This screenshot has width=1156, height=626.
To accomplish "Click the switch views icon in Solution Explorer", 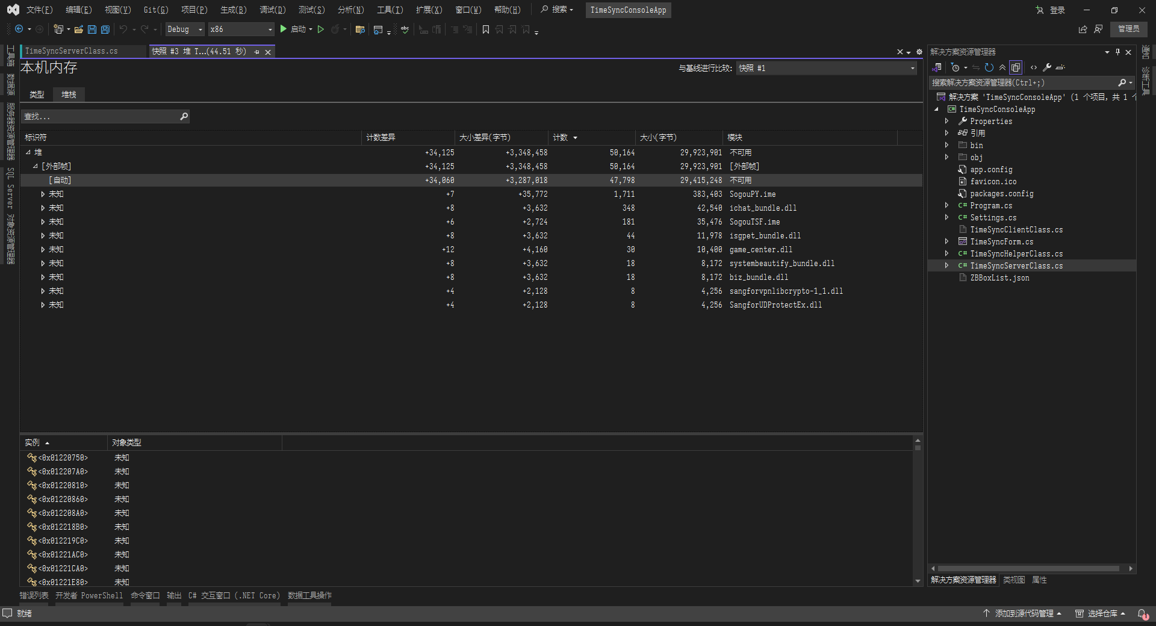I will pos(937,67).
